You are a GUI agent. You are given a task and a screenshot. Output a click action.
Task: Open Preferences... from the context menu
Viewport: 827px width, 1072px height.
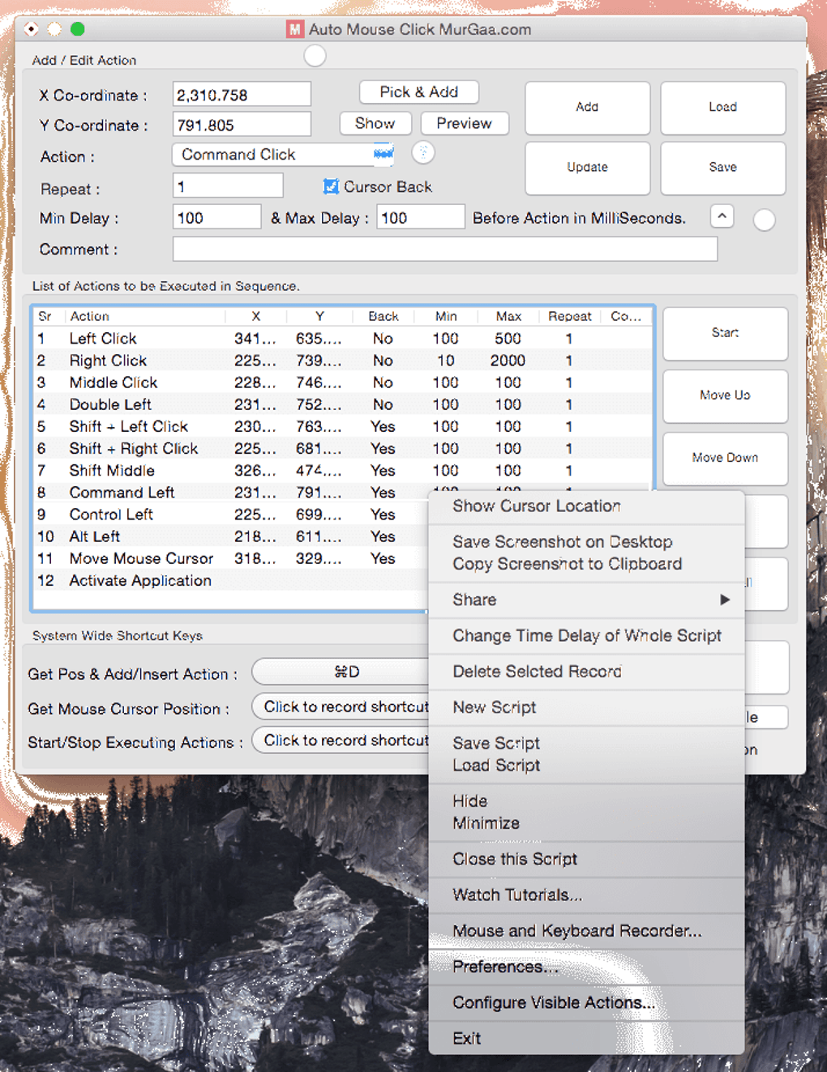pyautogui.click(x=586, y=967)
